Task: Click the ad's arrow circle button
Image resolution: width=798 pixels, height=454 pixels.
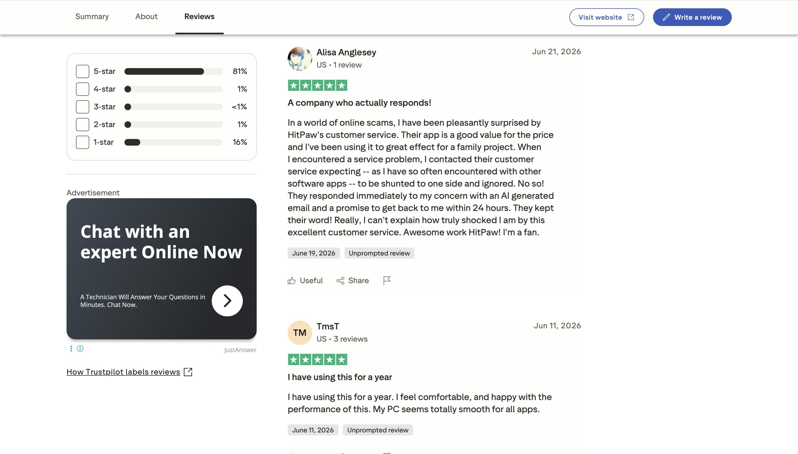Action: 227,301
